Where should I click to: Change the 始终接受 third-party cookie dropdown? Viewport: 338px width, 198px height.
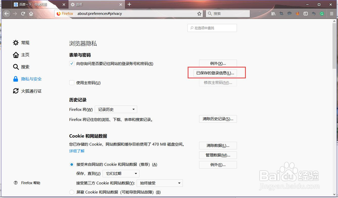(160, 183)
